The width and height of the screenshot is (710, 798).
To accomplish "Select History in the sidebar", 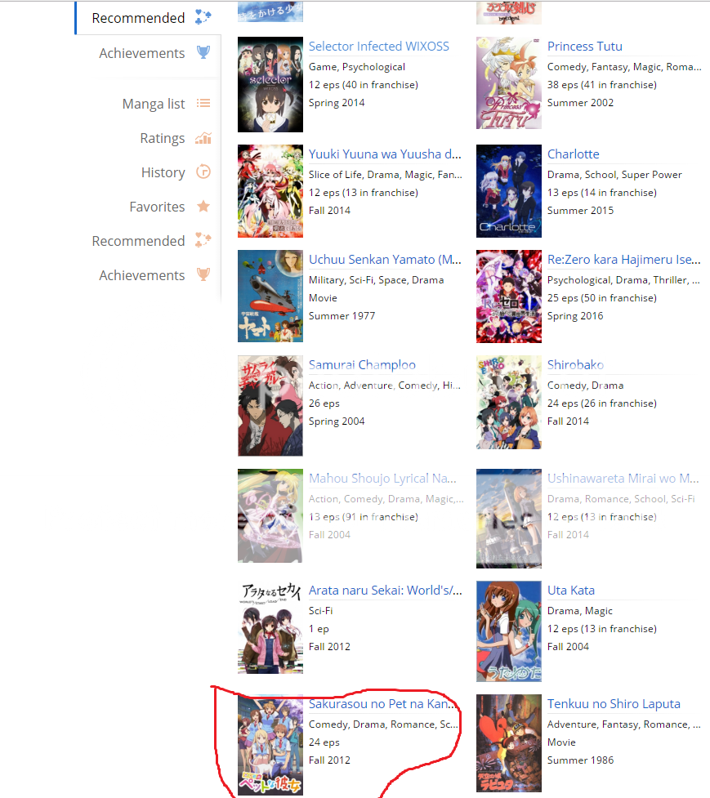I will (x=163, y=172).
